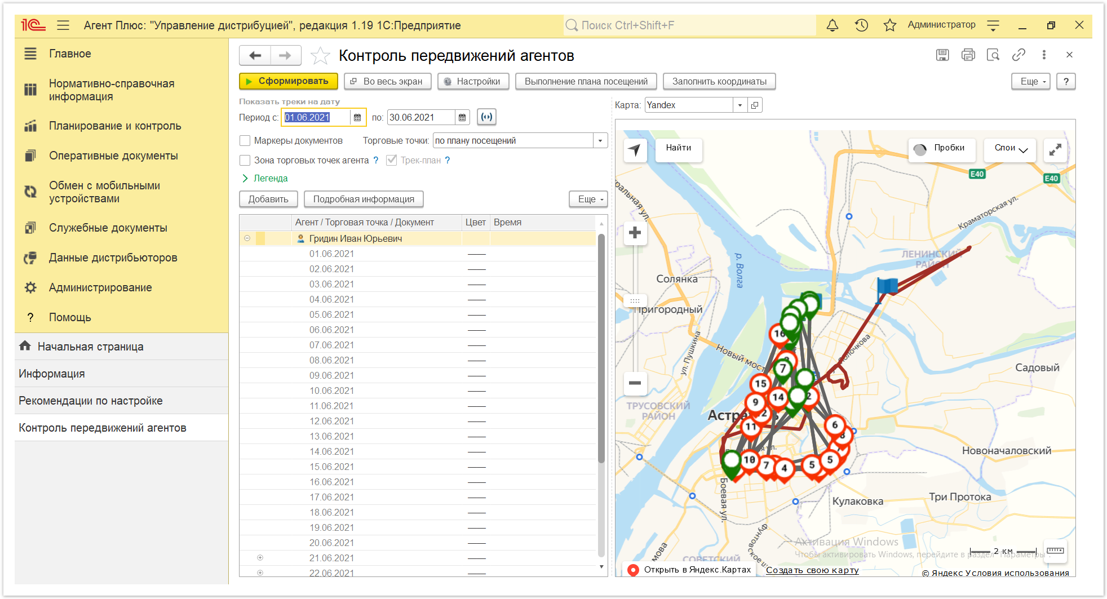Toggle the Трек-план checkbox

(391, 160)
